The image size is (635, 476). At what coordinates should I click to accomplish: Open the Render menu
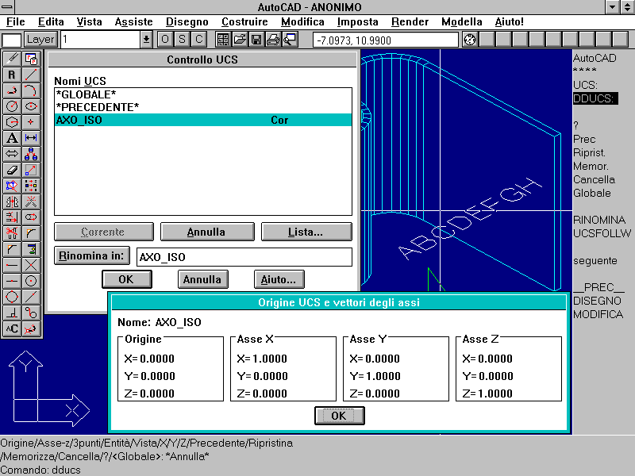click(410, 22)
